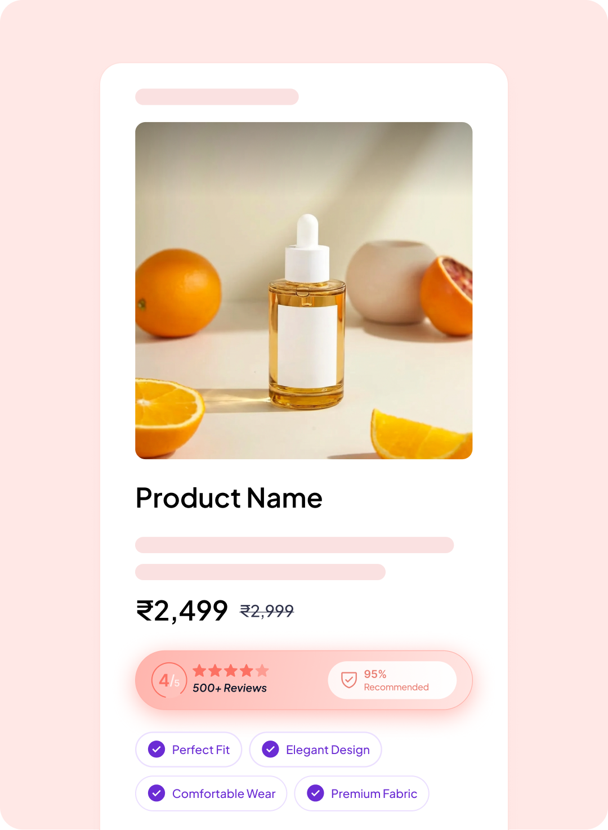Select the Premium Fabric feature chip
Image resolution: width=608 pixels, height=830 pixels.
(x=362, y=793)
